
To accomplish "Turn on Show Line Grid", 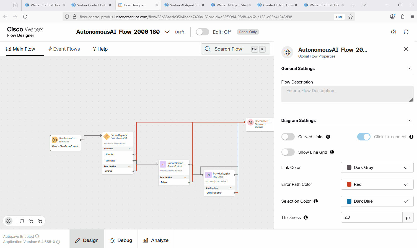I will [x=288, y=152].
